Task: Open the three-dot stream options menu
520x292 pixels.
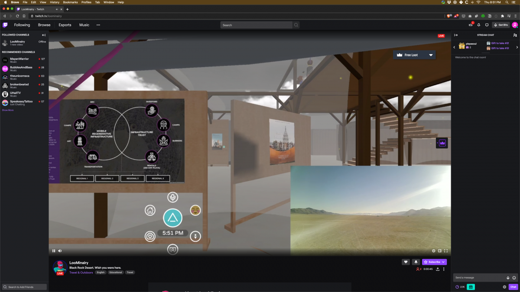Action: (x=444, y=269)
